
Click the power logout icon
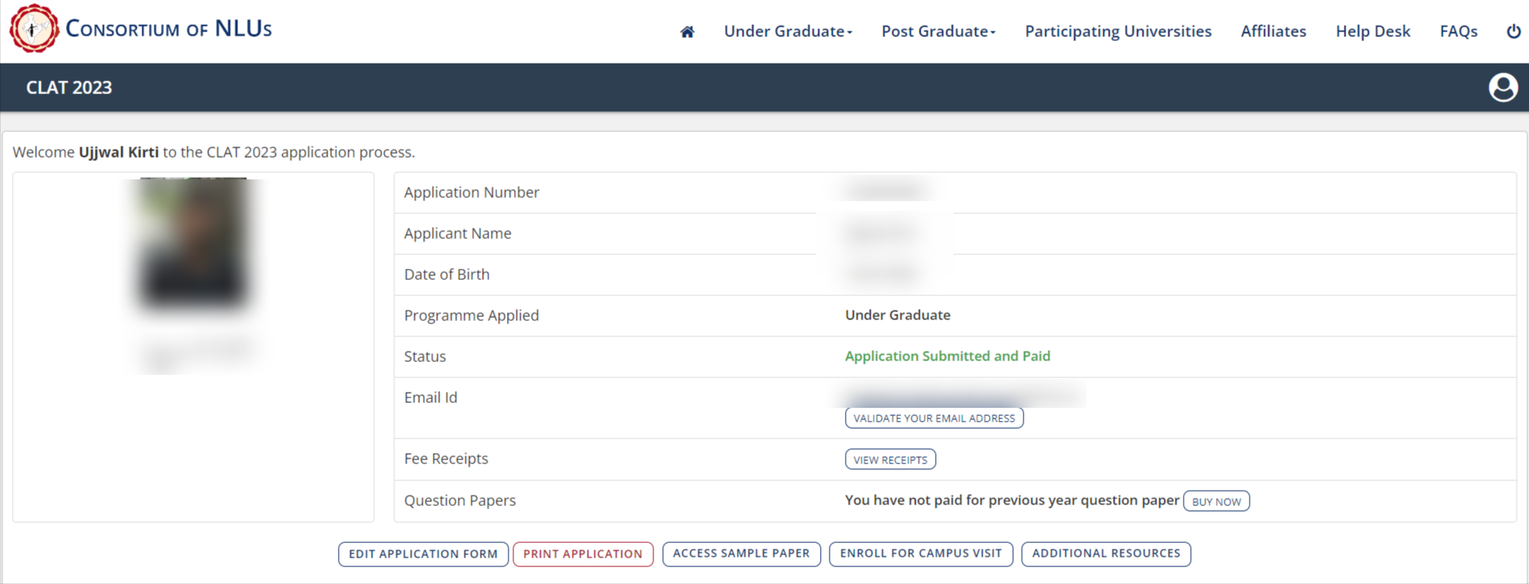[x=1513, y=31]
